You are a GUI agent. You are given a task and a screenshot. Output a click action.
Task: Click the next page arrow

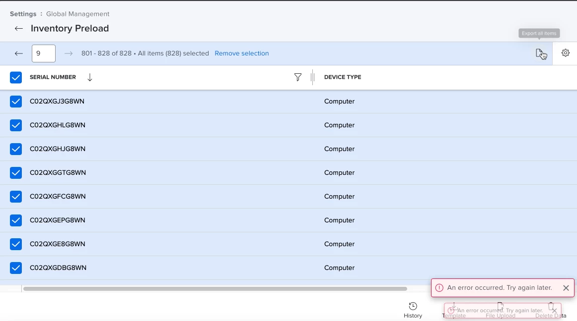(x=69, y=53)
